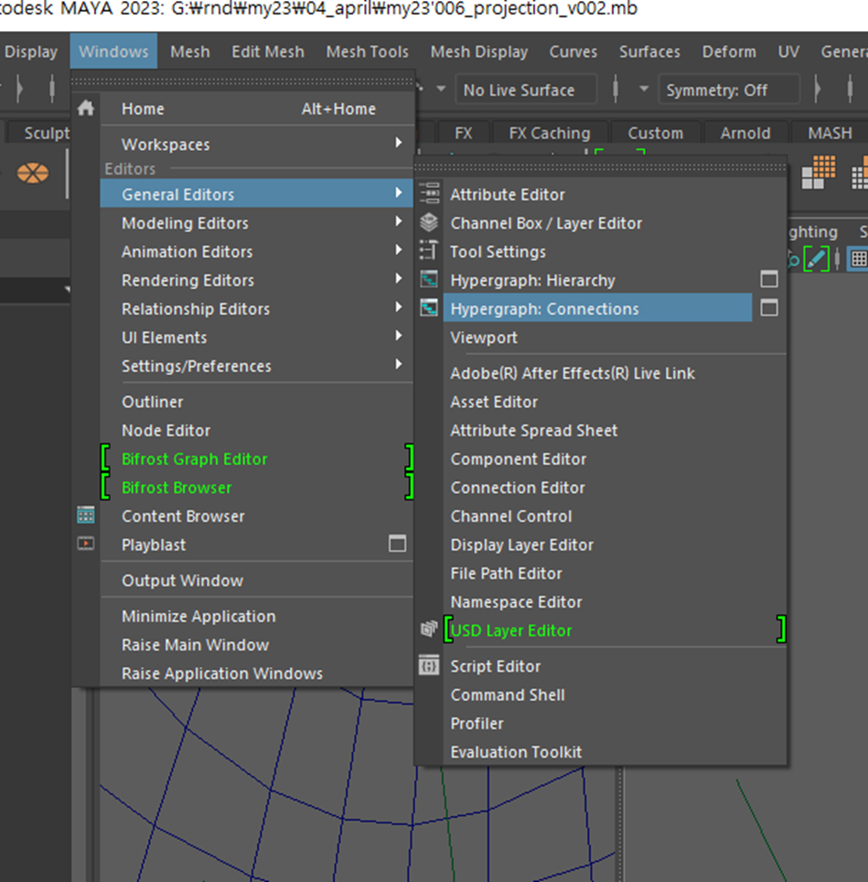Click the Tool Settings icon
Screen dimensions: 868x882
coord(428,251)
